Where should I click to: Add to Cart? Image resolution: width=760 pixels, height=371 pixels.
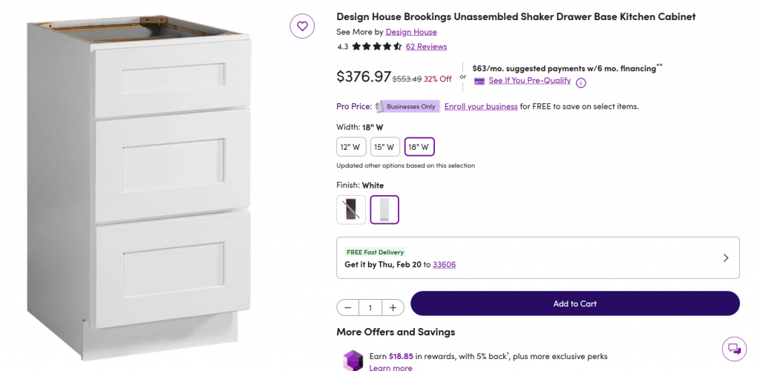tap(574, 303)
